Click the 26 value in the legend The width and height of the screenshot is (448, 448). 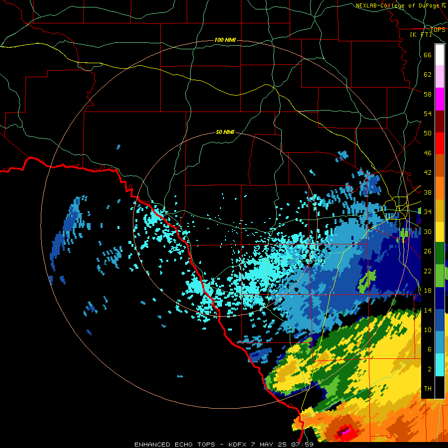pyautogui.click(x=428, y=251)
